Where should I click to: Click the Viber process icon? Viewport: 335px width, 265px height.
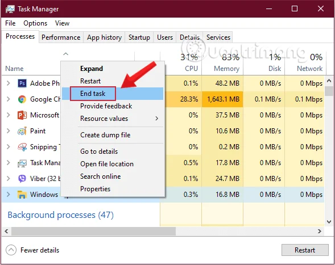tap(22, 179)
